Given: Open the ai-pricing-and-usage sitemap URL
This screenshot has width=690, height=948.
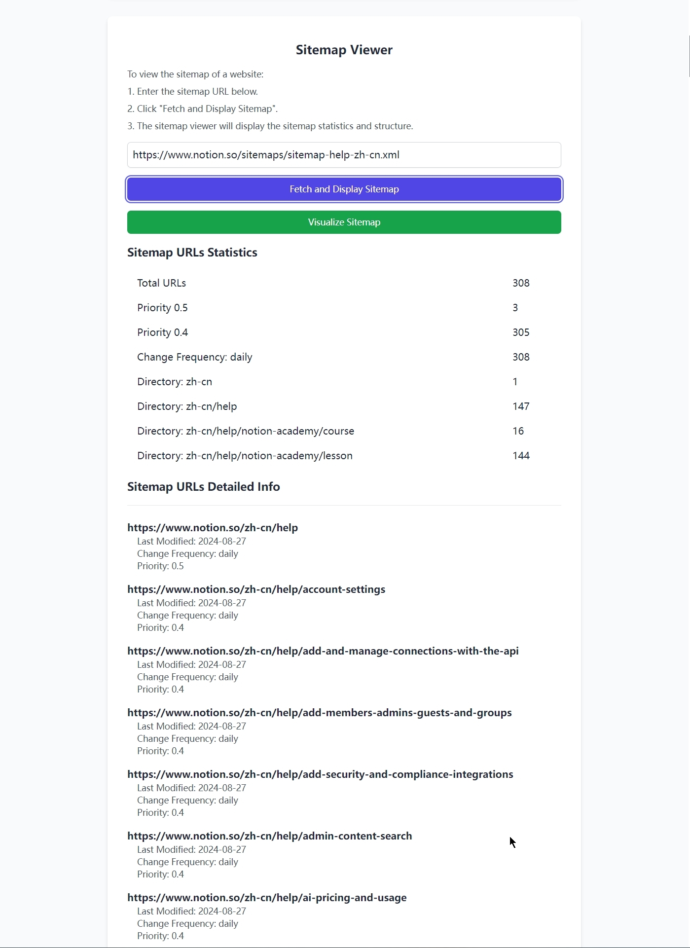Looking at the screenshot, I should 267,897.
